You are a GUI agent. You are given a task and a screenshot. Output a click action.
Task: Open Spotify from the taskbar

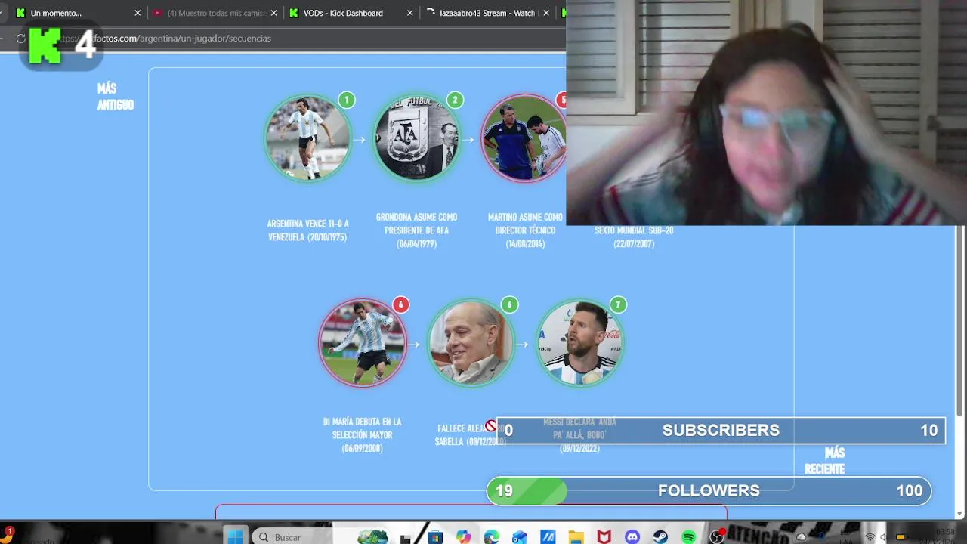pyautogui.click(x=689, y=537)
